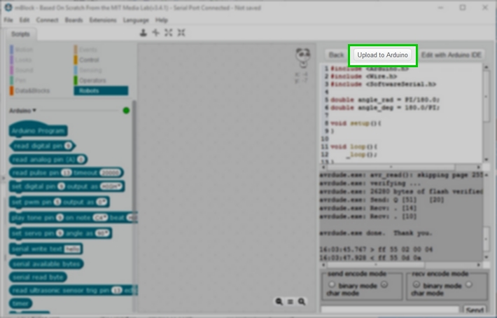
Task: Open the Language menu
Action: pos(136,20)
